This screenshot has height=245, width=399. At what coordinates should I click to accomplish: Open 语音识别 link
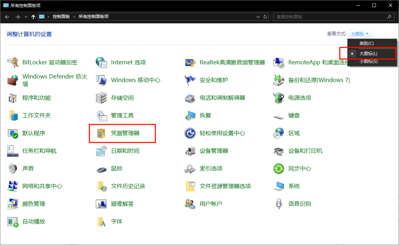(299, 204)
